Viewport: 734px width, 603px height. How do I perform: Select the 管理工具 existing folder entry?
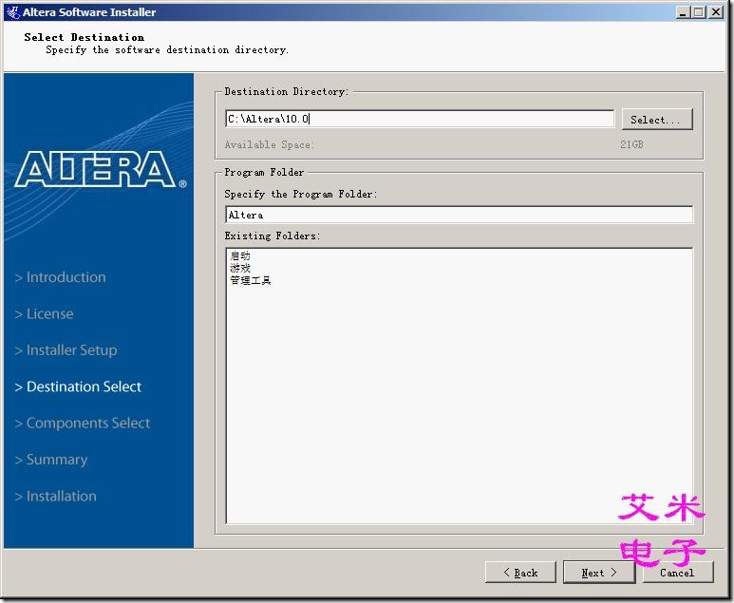pyautogui.click(x=251, y=280)
